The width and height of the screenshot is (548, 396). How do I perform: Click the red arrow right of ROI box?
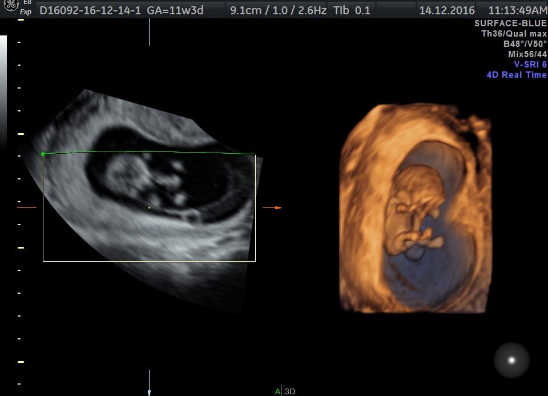tap(272, 207)
